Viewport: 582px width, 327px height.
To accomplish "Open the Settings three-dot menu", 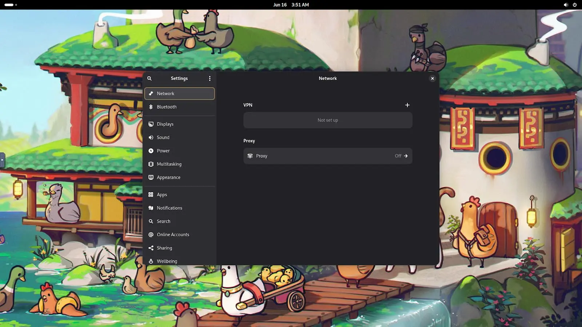I will click(x=210, y=78).
